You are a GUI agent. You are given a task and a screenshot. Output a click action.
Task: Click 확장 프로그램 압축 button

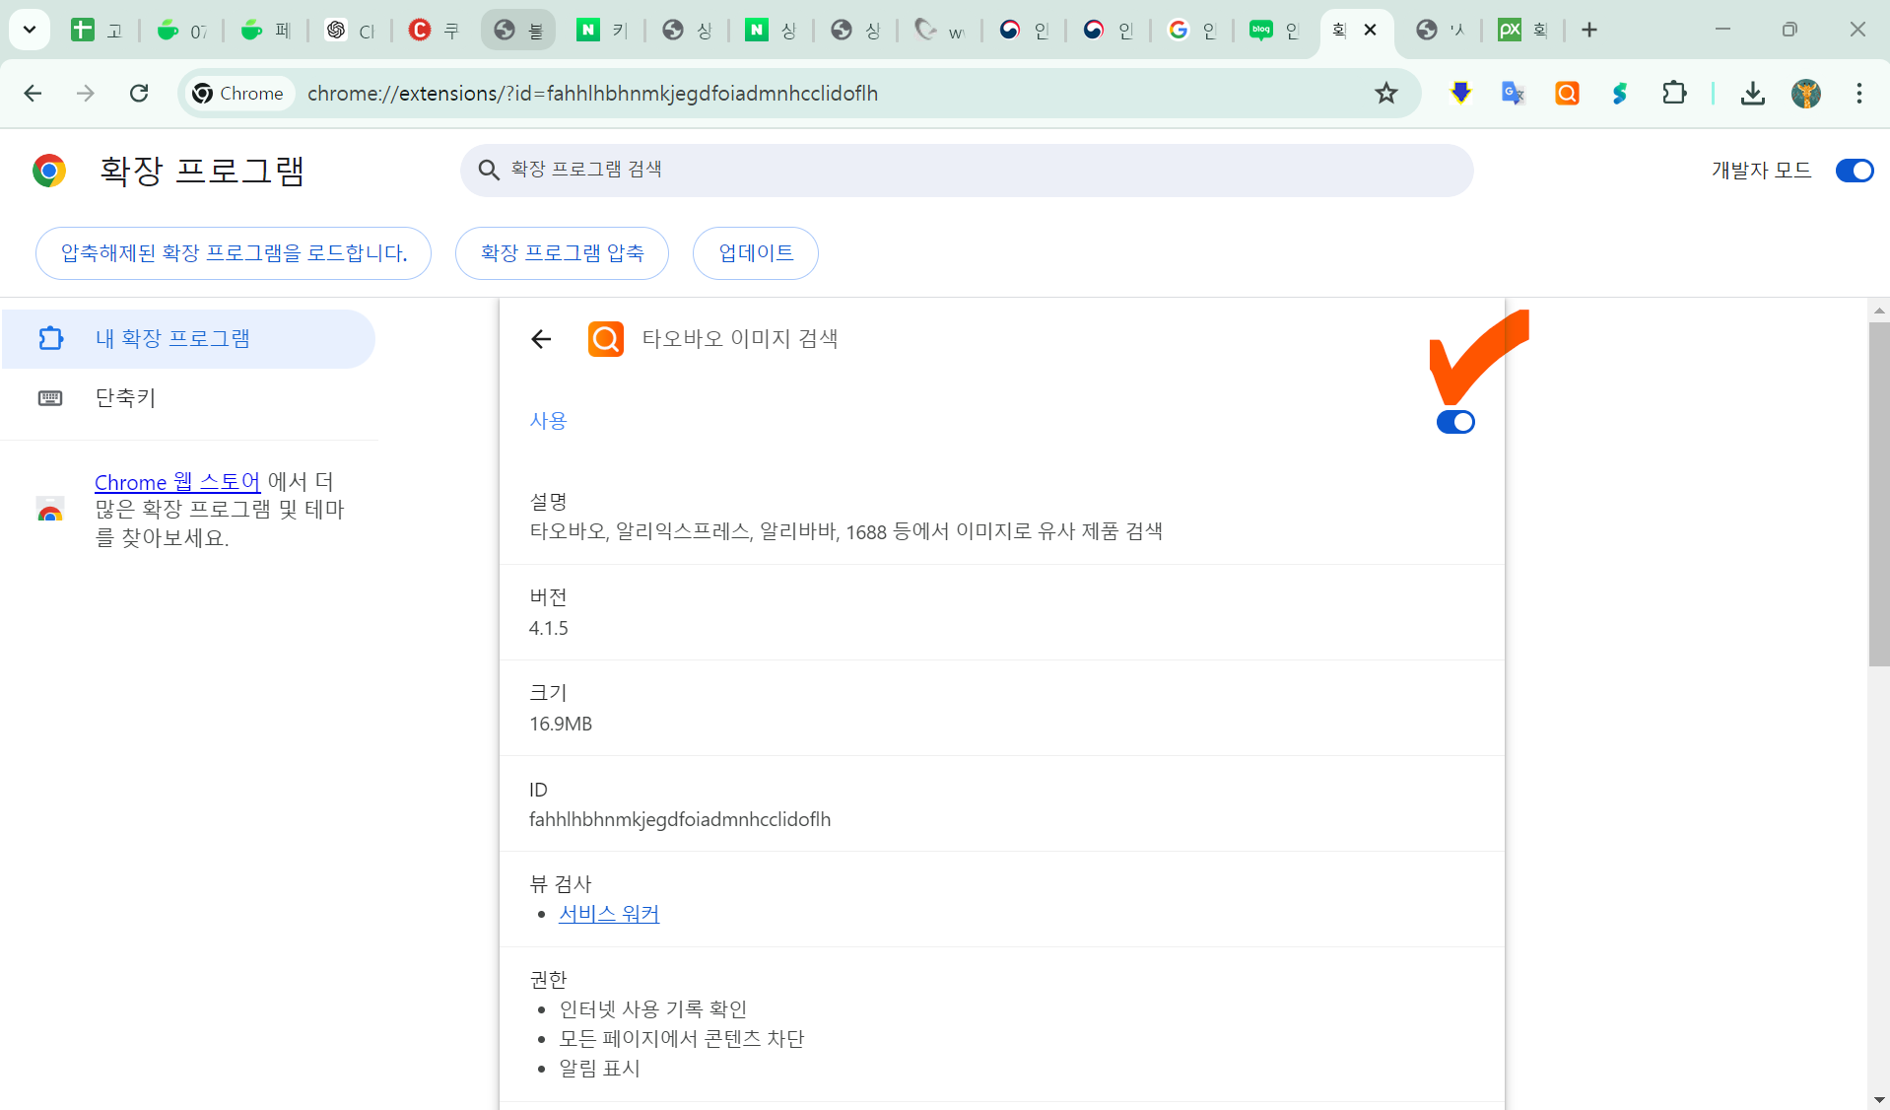[x=562, y=253]
